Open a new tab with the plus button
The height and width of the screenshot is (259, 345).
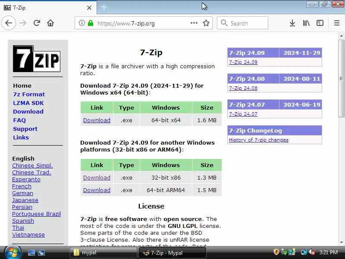(104, 7)
